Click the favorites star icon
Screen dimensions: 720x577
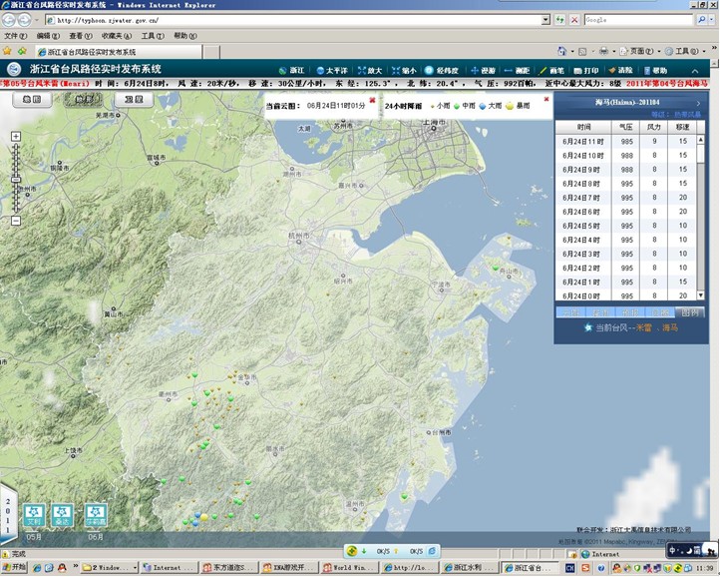pyautogui.click(x=7, y=51)
